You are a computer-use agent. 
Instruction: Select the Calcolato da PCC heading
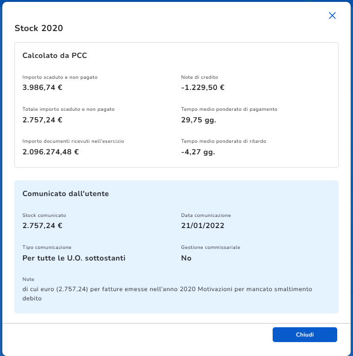tap(55, 56)
